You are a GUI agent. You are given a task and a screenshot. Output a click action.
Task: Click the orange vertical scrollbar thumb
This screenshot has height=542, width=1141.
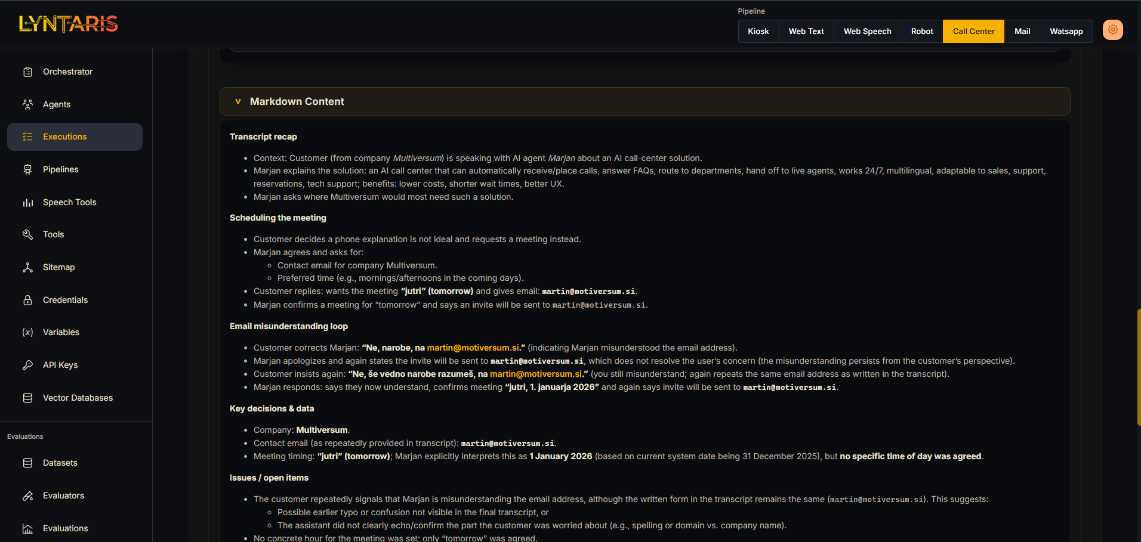point(1139,367)
